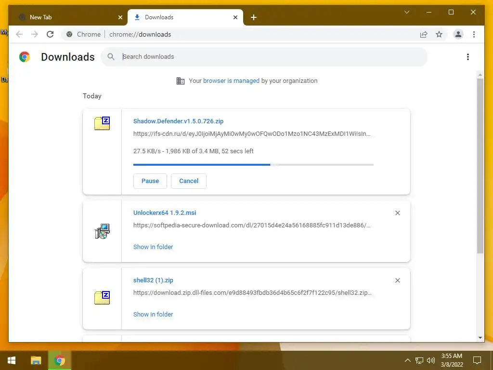Click the Chrome logo beside Downloads heading
The image size is (493, 370).
coord(25,57)
